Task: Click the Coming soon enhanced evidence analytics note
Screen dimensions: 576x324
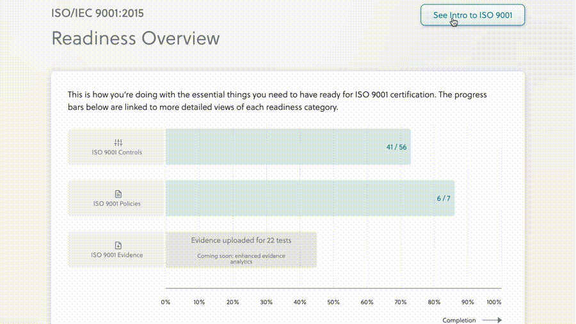Action: 241,259
